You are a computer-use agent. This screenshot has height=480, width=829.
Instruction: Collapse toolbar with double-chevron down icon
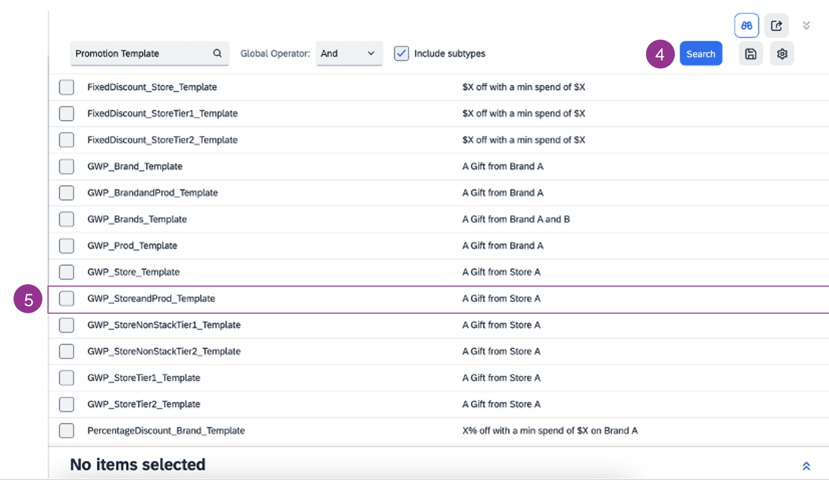pyautogui.click(x=806, y=25)
